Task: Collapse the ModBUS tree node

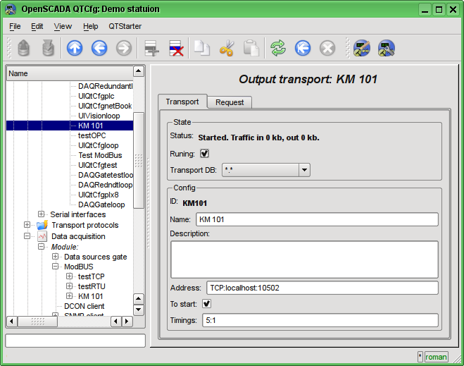Action: pos(56,267)
